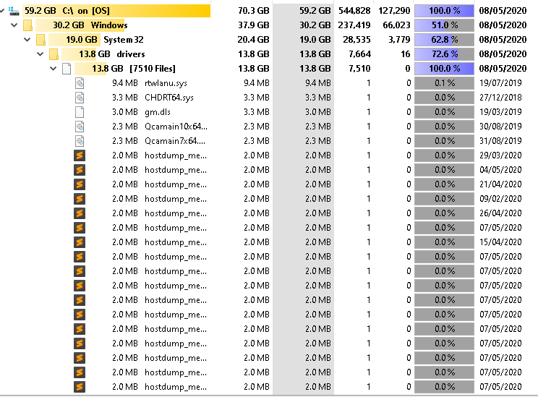Viewport: 538px width, 397px height.
Task: Select the rtwlanu.sys file name
Action: point(166,83)
